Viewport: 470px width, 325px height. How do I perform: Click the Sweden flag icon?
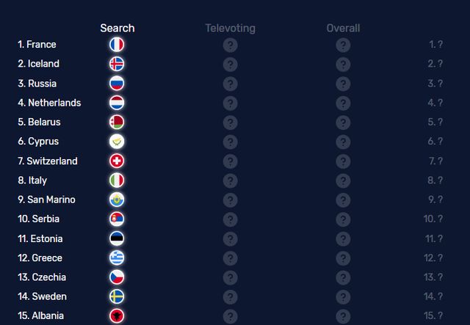click(117, 296)
